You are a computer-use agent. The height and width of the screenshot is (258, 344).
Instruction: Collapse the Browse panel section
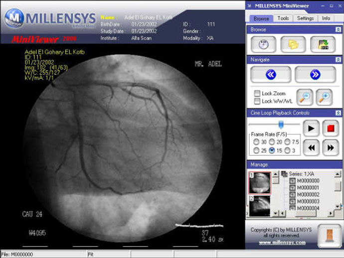click(x=339, y=29)
